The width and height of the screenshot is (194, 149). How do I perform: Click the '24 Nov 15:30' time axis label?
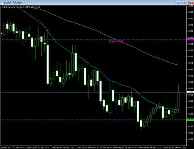[x=181, y=147]
